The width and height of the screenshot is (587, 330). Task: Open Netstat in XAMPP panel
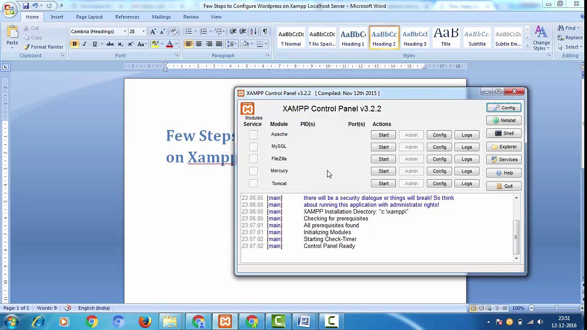click(x=504, y=121)
